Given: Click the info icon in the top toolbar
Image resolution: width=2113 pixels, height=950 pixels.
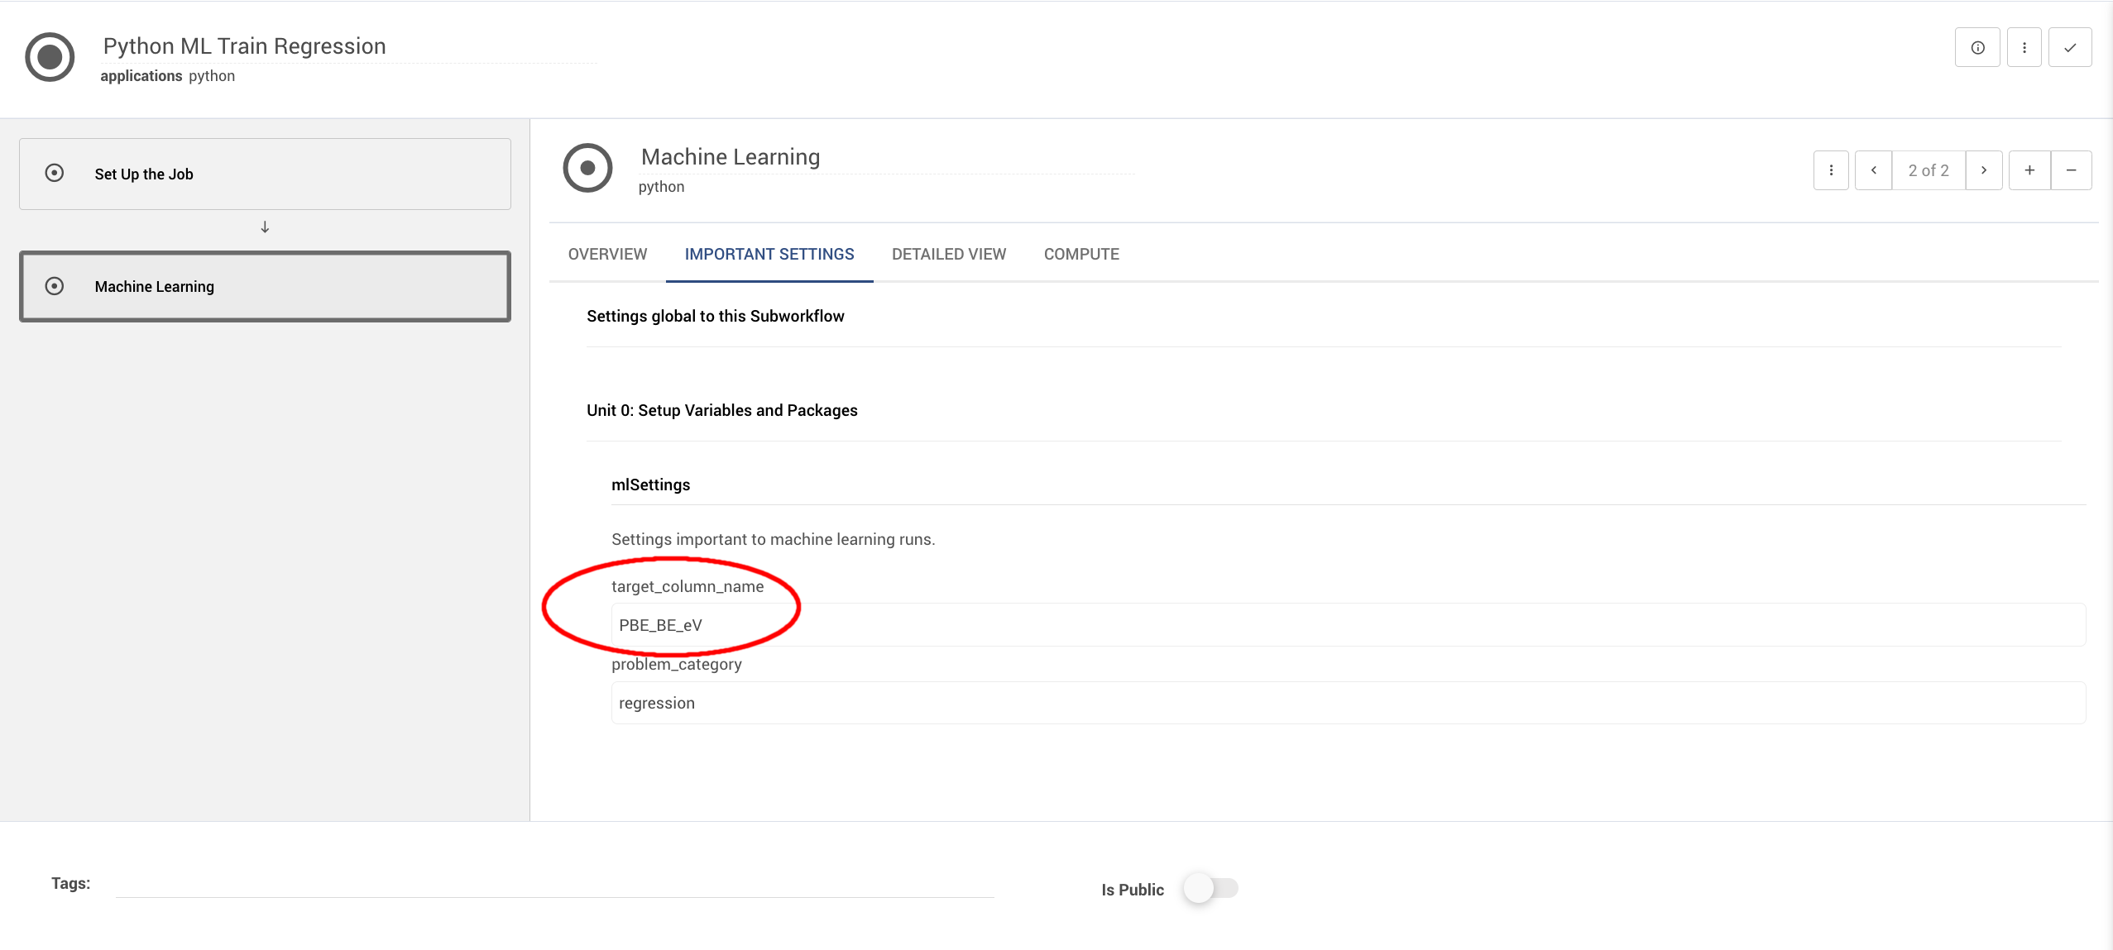Looking at the screenshot, I should (x=1977, y=47).
